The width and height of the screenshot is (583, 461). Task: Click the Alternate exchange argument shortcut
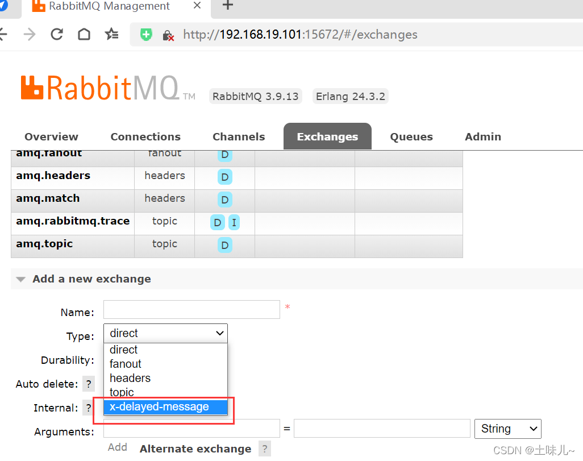(195, 448)
